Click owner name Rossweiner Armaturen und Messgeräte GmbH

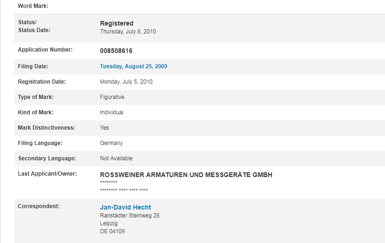[x=186, y=175]
